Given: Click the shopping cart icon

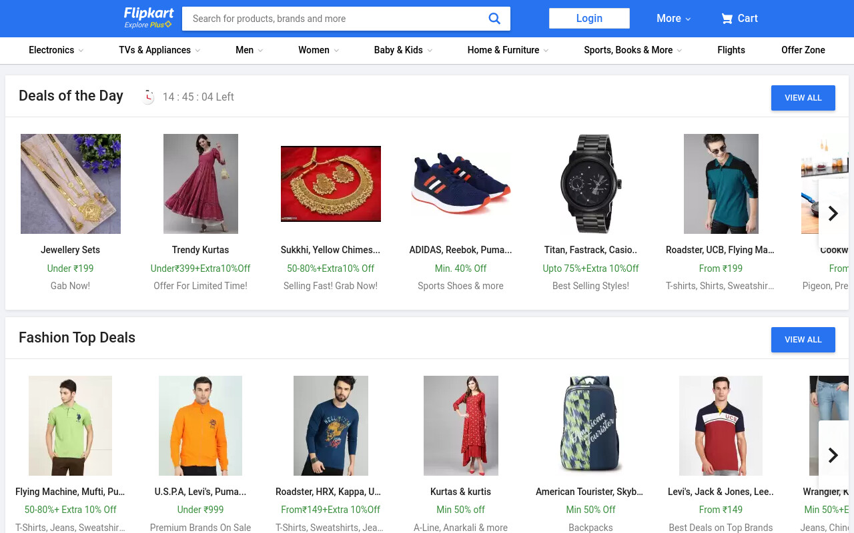Looking at the screenshot, I should [727, 19].
